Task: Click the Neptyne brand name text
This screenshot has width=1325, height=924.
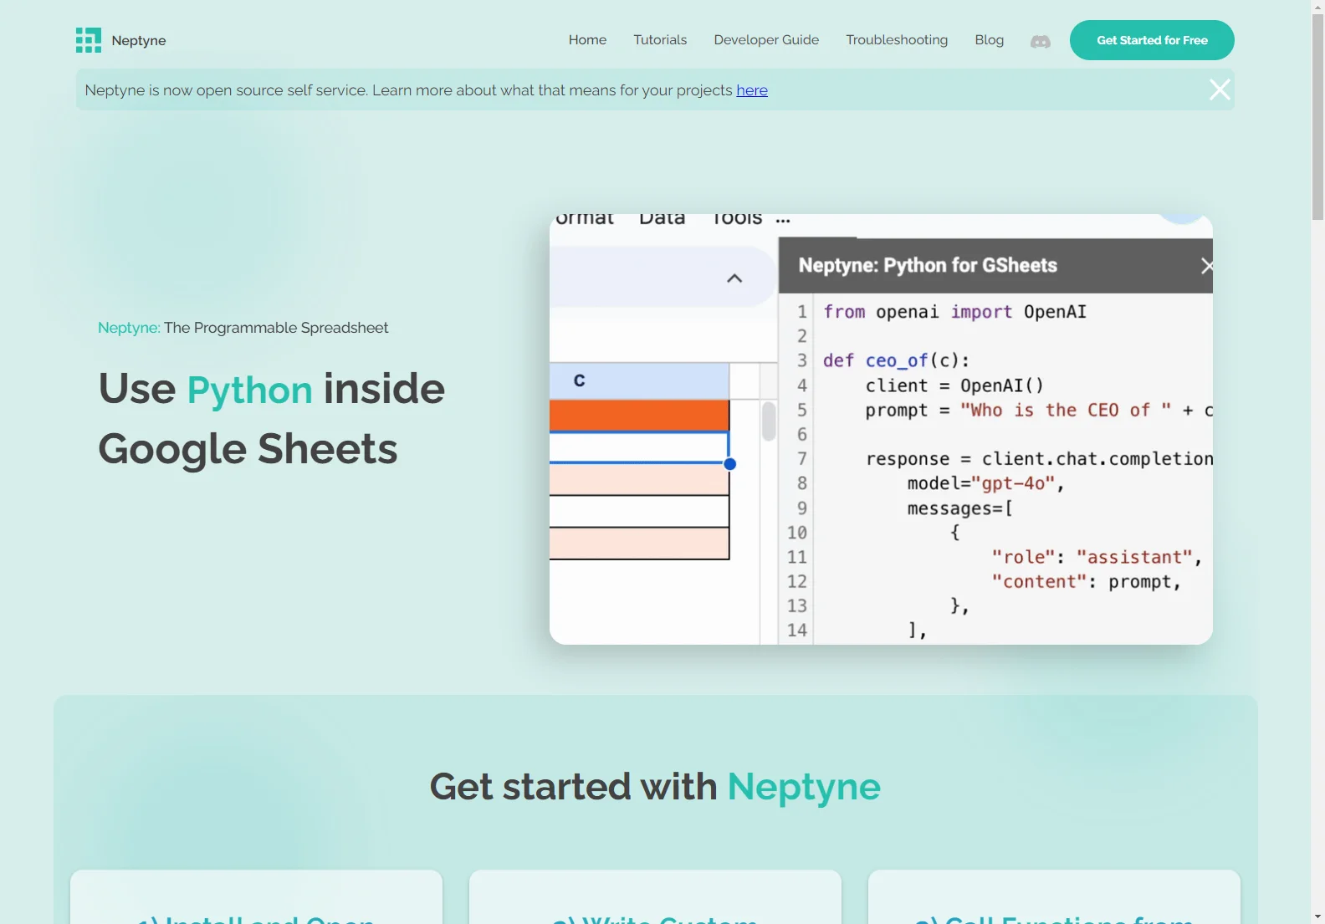Action: tap(139, 40)
